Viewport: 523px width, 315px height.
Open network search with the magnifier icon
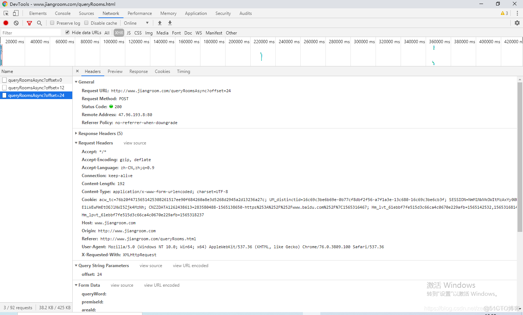point(39,23)
